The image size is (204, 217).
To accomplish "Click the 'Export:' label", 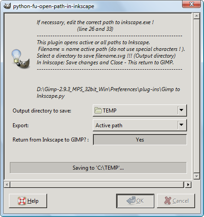I will click(21, 125).
